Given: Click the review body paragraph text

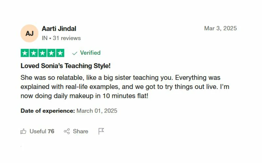Looking at the screenshot, I should tap(120, 87).
